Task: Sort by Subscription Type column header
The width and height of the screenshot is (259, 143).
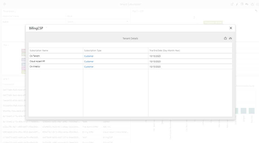Action: pyautogui.click(x=93, y=50)
